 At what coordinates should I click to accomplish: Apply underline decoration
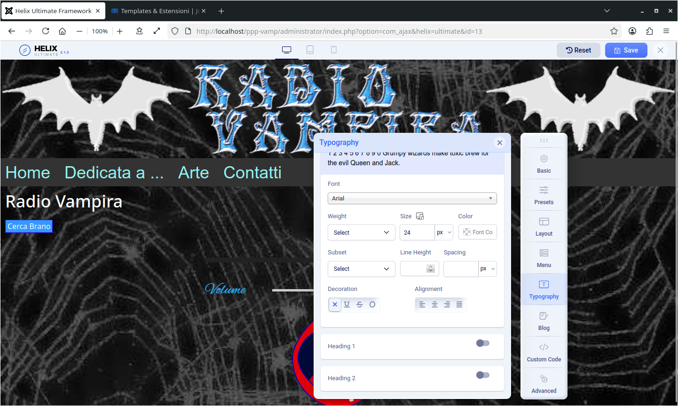347,305
